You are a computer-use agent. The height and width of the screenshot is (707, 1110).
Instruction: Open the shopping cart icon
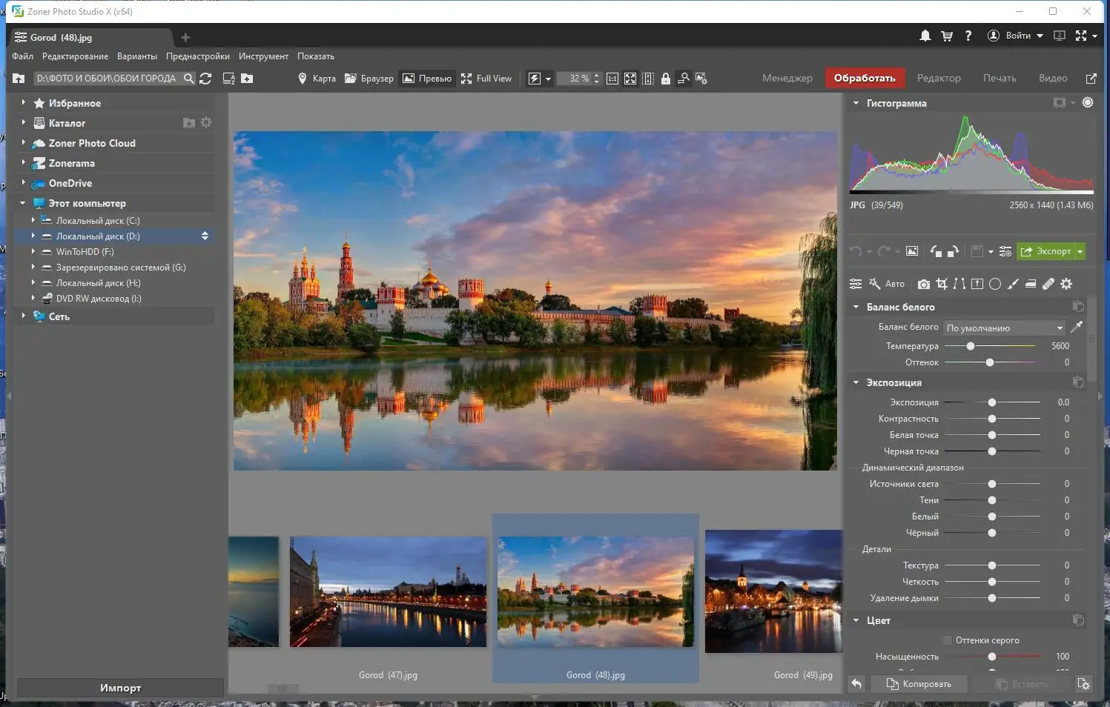(947, 36)
